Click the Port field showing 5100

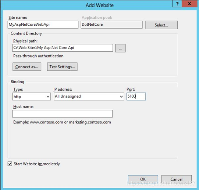(x=136, y=96)
